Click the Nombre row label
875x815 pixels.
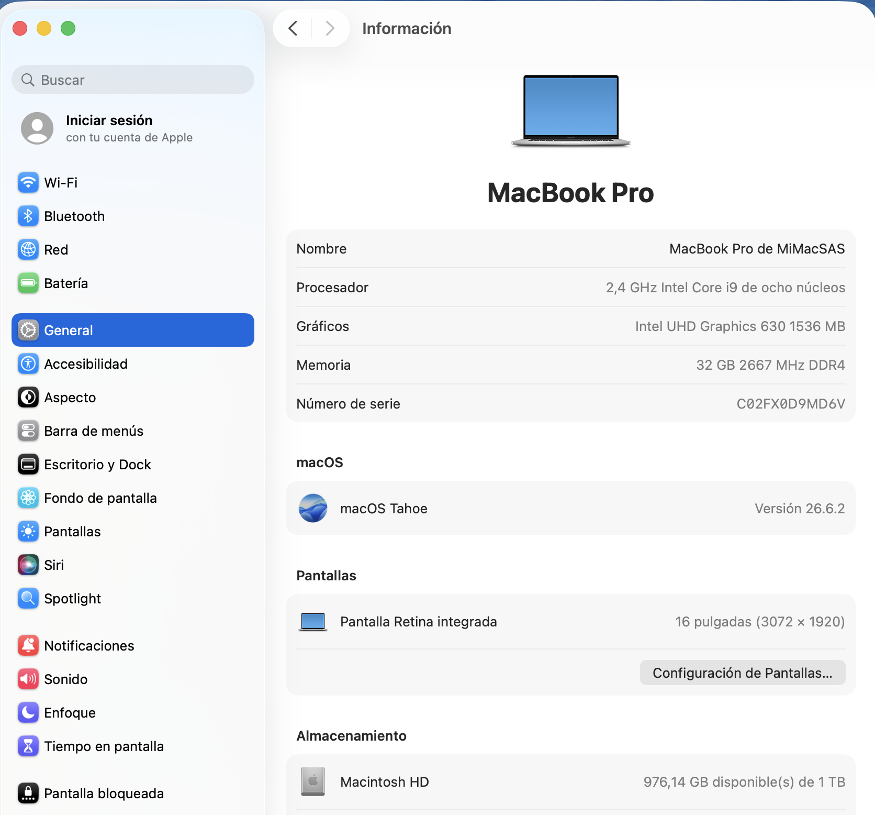(321, 249)
